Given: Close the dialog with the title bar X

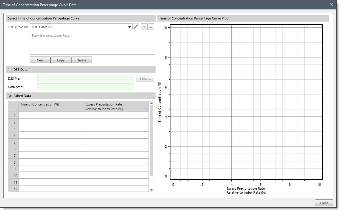Looking at the screenshot, I should [x=331, y=5].
